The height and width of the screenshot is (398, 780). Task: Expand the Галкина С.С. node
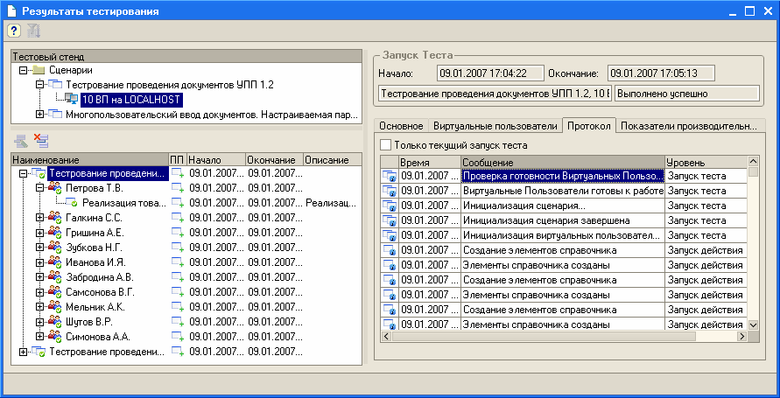39,218
